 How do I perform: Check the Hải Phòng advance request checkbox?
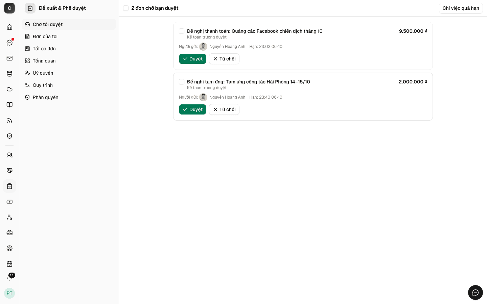[182, 82]
